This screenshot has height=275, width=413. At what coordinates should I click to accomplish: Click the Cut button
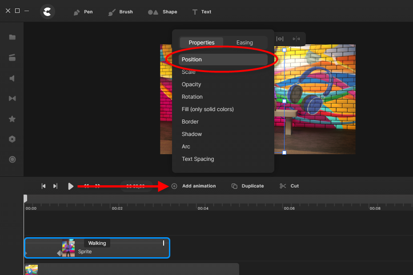[x=289, y=186]
